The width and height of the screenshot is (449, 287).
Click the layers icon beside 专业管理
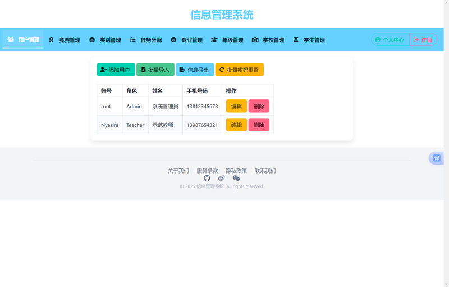(173, 39)
